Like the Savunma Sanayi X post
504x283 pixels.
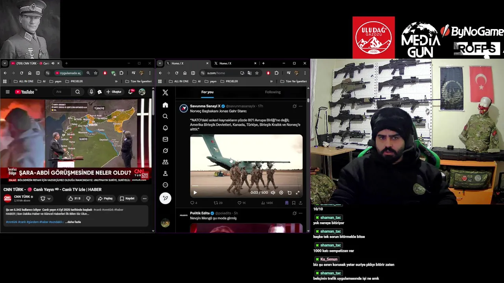pyautogui.click(x=241, y=203)
